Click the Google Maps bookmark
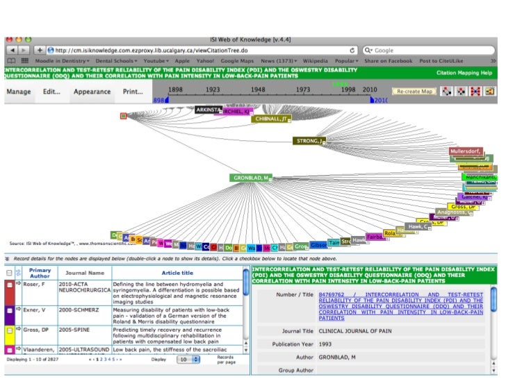The height and width of the screenshot is (379, 506). pyautogui.click(x=237, y=60)
